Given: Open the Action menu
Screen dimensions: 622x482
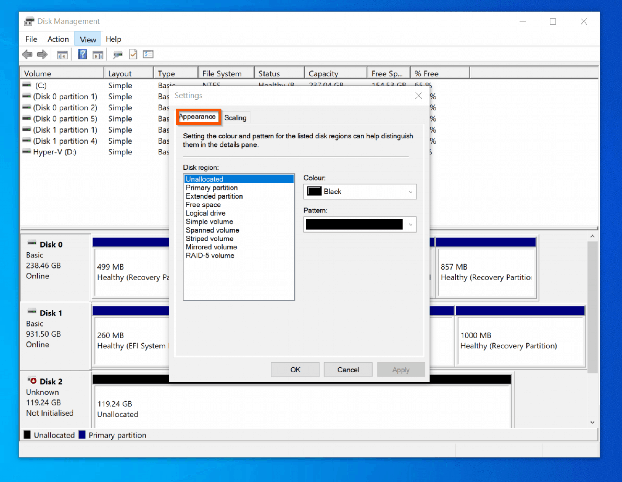Looking at the screenshot, I should 58,39.
